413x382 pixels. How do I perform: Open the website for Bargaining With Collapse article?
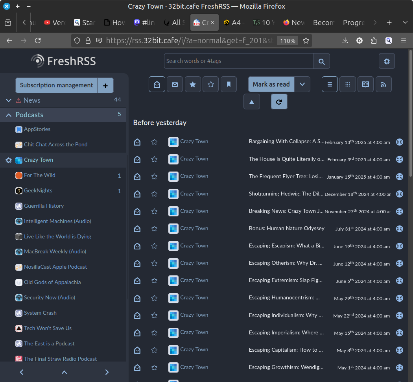coord(400,142)
